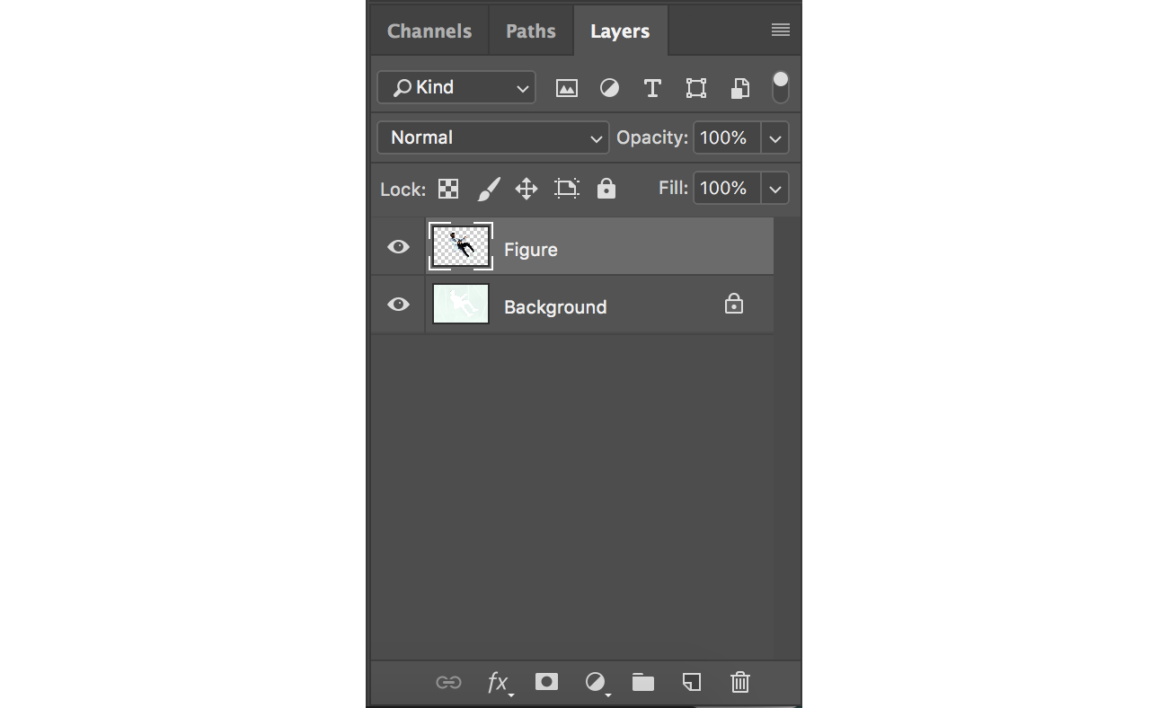Prevent auto-nesting into artboards
Screen dimensions: 1168x708
coord(567,189)
